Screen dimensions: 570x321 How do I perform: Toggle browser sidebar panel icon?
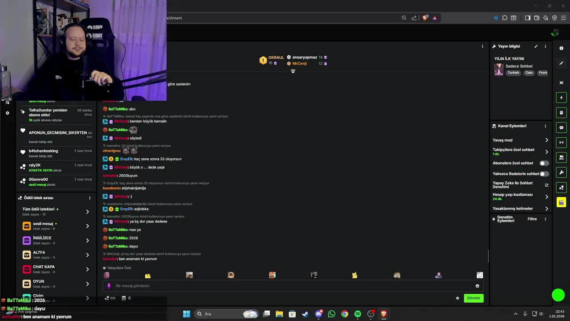(528, 18)
